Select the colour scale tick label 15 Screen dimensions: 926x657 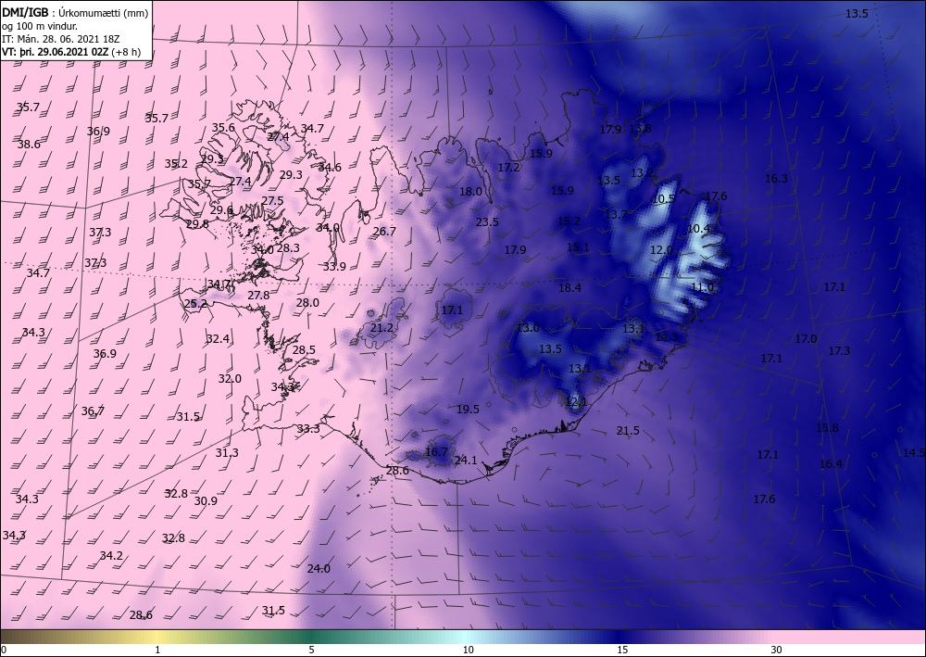coord(622,651)
